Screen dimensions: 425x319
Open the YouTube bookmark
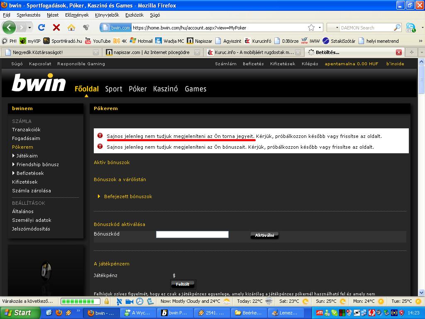tap(98, 41)
